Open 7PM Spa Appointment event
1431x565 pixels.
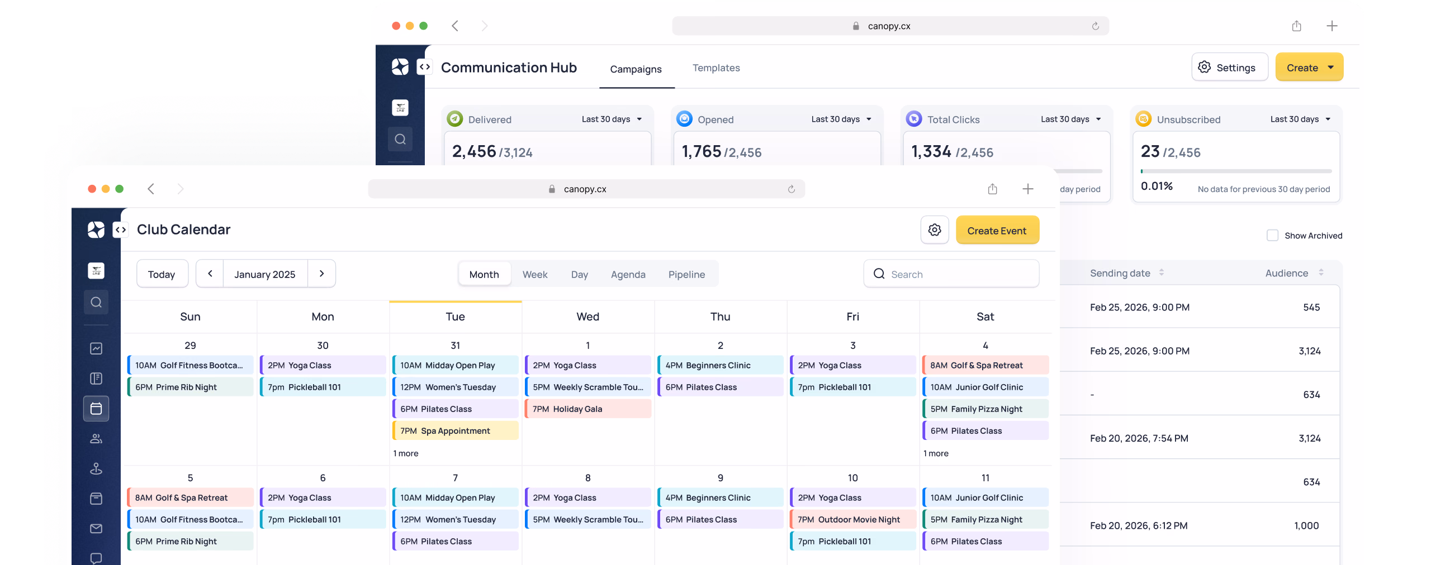point(456,430)
